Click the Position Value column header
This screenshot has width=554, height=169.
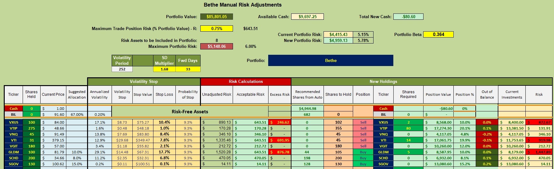point(438,94)
